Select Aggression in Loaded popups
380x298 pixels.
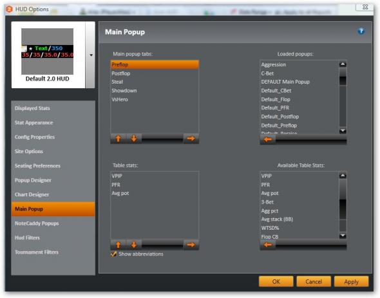click(299, 65)
